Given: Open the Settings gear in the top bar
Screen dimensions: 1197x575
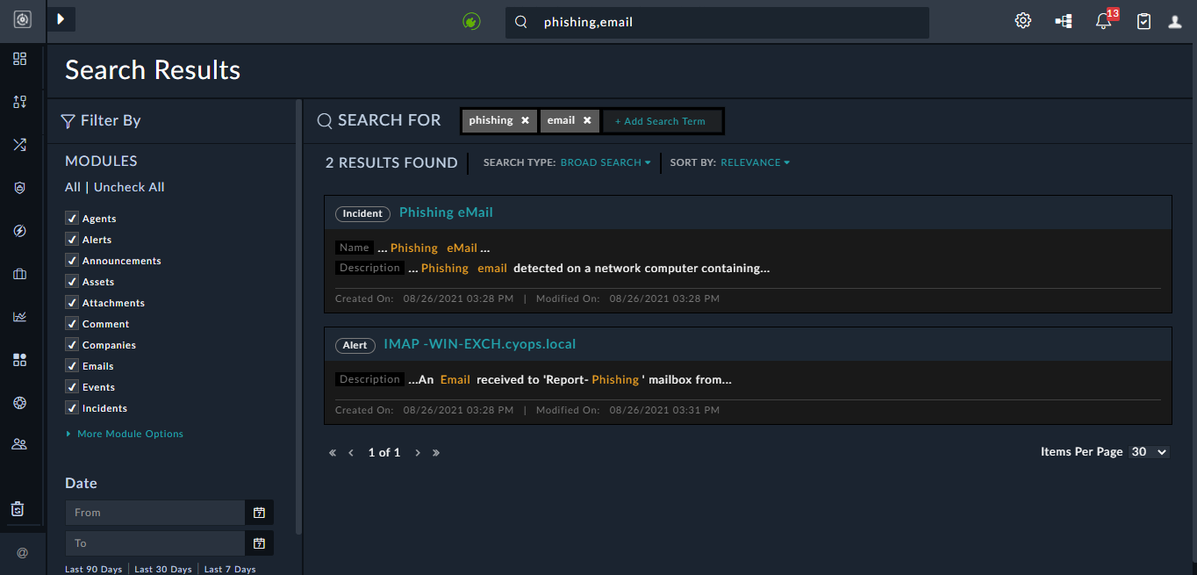Looking at the screenshot, I should (1022, 20).
